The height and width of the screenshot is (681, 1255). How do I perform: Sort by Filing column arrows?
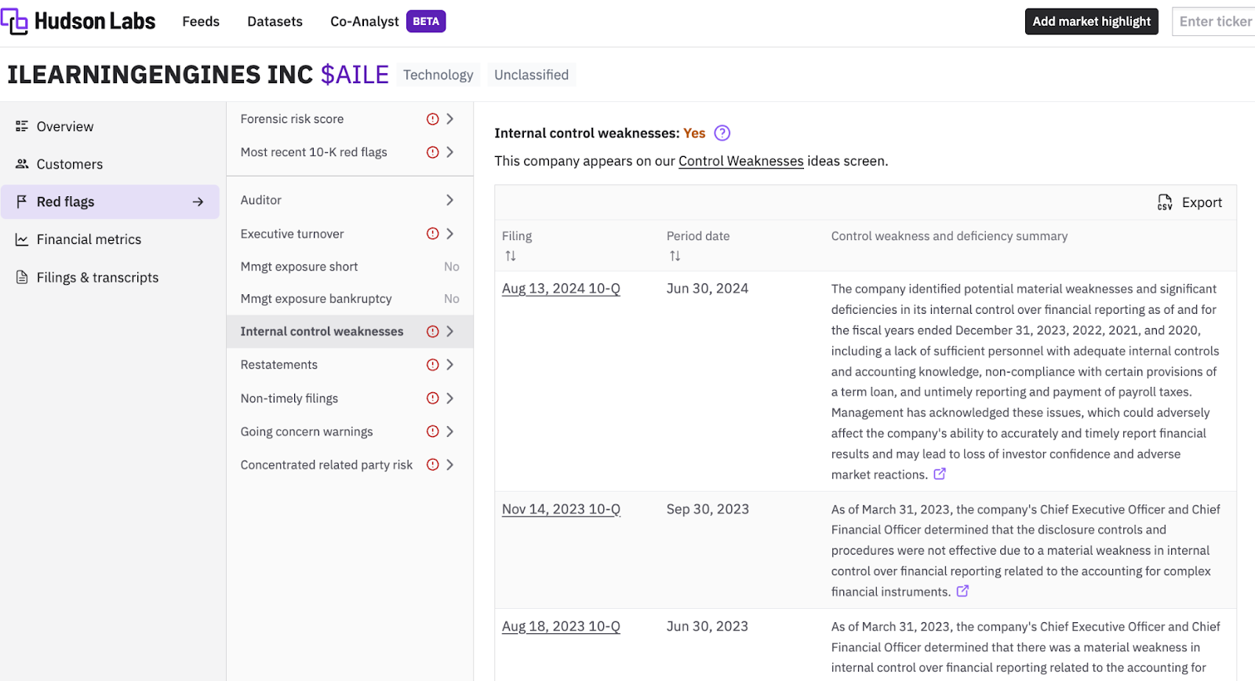coord(511,256)
